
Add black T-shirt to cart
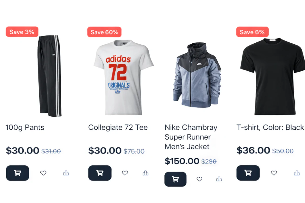coord(248,173)
